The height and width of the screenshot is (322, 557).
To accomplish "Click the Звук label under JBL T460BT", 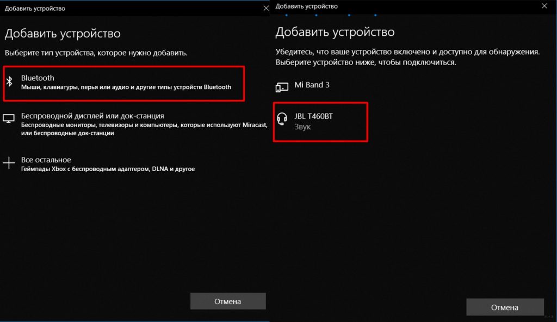I will tap(304, 126).
